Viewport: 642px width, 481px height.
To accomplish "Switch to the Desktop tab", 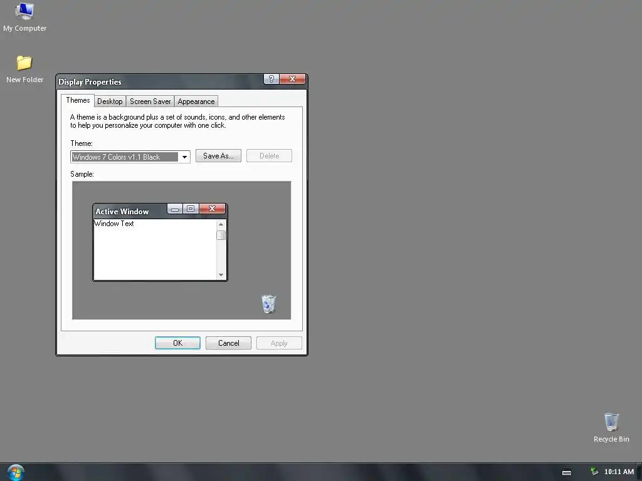I will coord(110,101).
